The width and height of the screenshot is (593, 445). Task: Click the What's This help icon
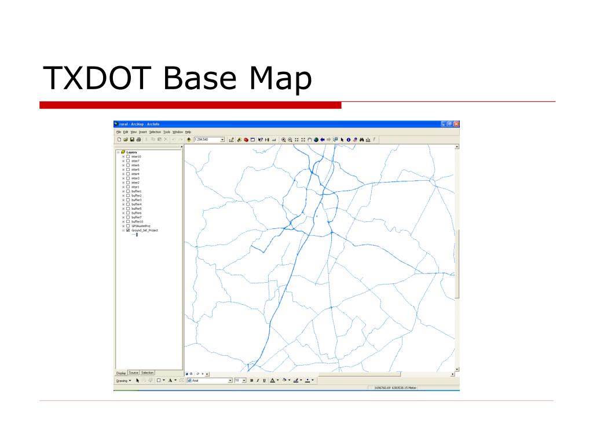click(x=261, y=140)
